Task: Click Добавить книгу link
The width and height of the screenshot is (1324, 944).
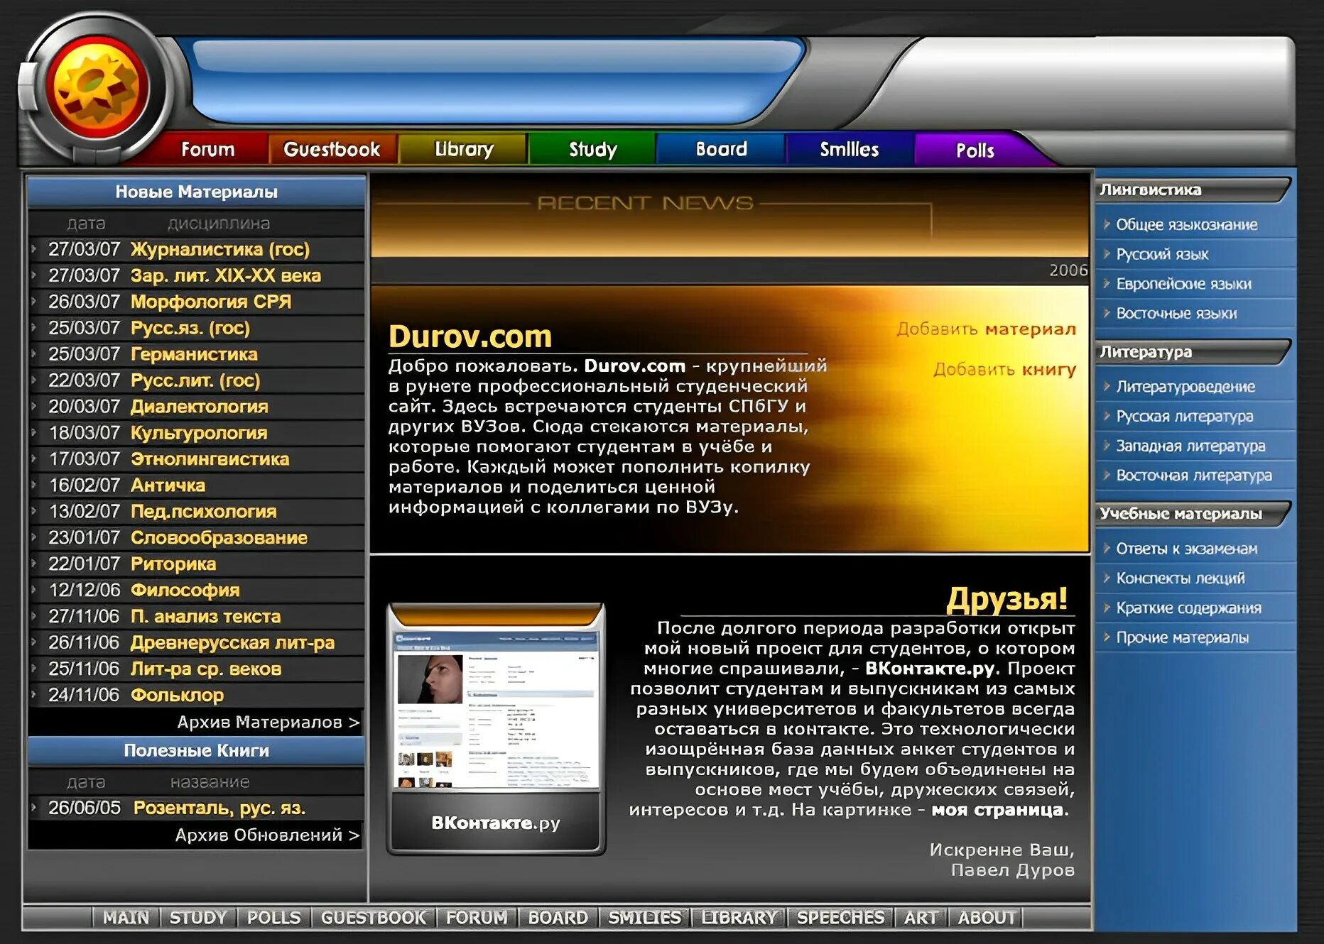Action: 1005,370
